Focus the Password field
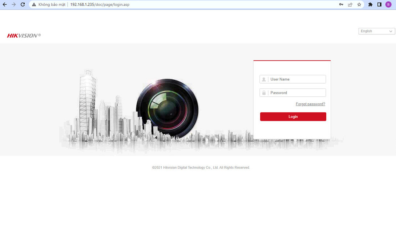396x231 pixels. click(x=293, y=92)
